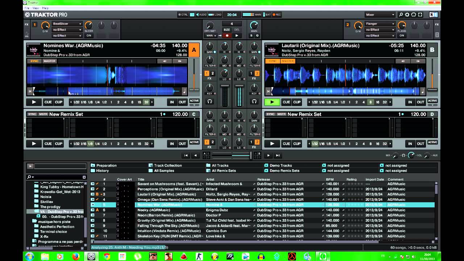Open the All Remix Sets favorite
464x261 pixels.
point(224,171)
